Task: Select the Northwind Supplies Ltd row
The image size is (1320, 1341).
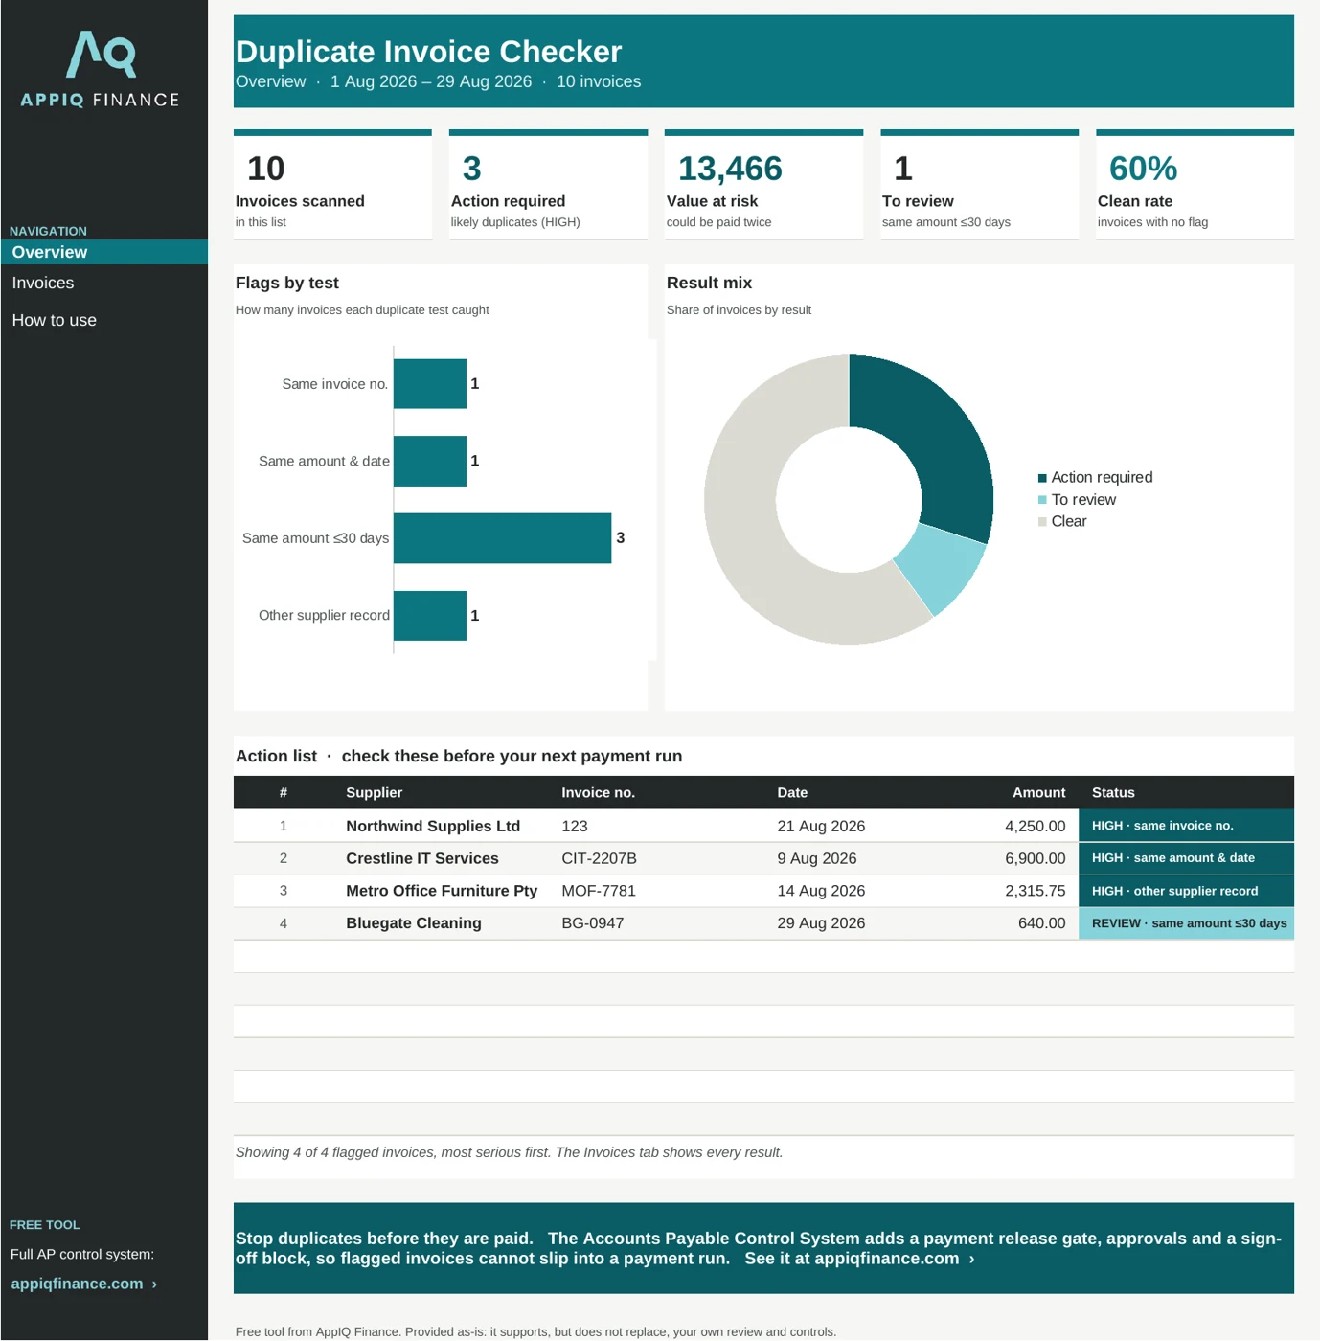Action: pos(763,826)
